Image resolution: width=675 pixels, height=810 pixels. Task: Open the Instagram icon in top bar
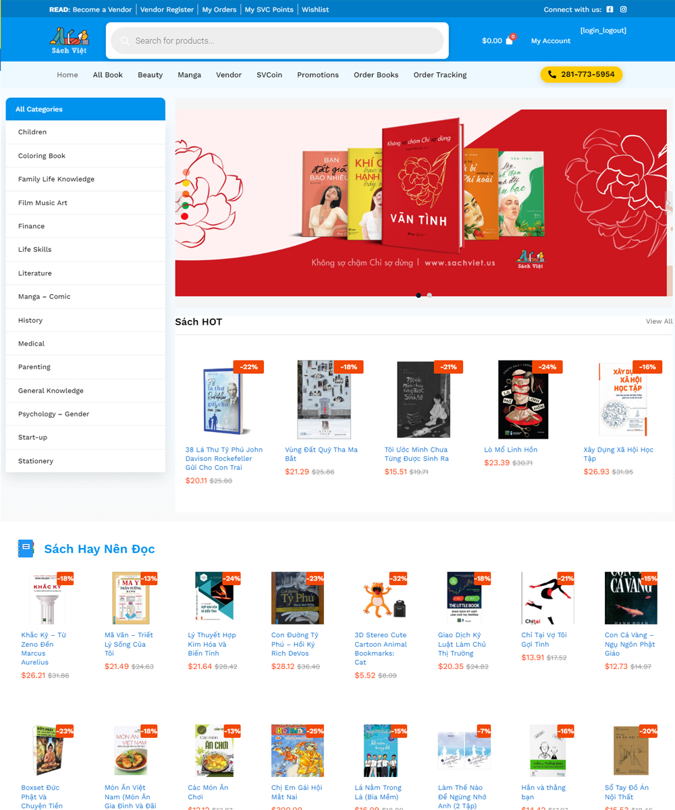click(624, 9)
